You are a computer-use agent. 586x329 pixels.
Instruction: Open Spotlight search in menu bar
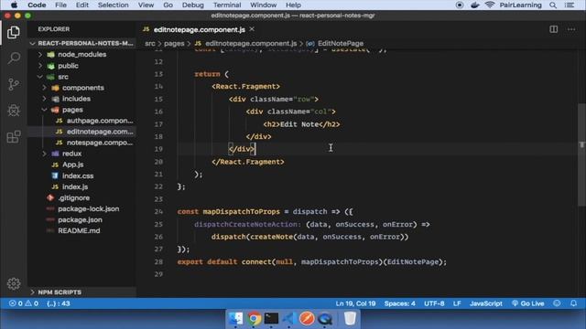(x=553, y=5)
